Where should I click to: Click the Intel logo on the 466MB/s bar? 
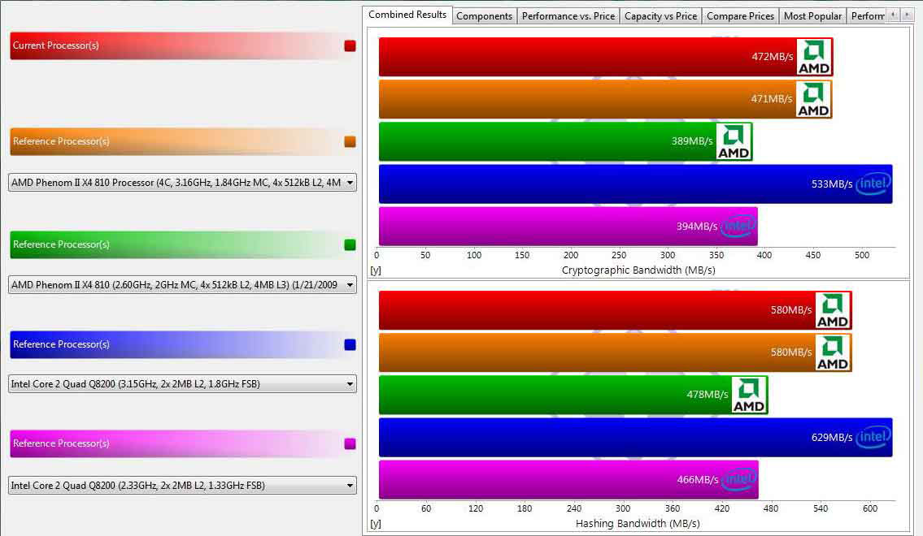[739, 480]
